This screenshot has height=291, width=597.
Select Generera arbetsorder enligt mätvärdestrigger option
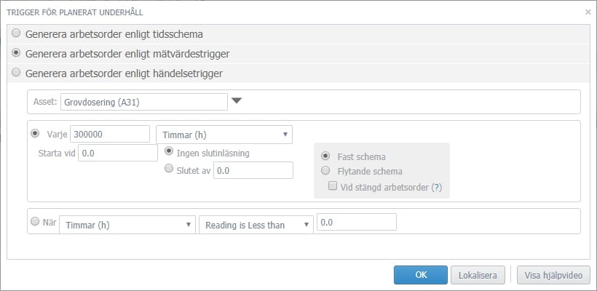pos(16,53)
